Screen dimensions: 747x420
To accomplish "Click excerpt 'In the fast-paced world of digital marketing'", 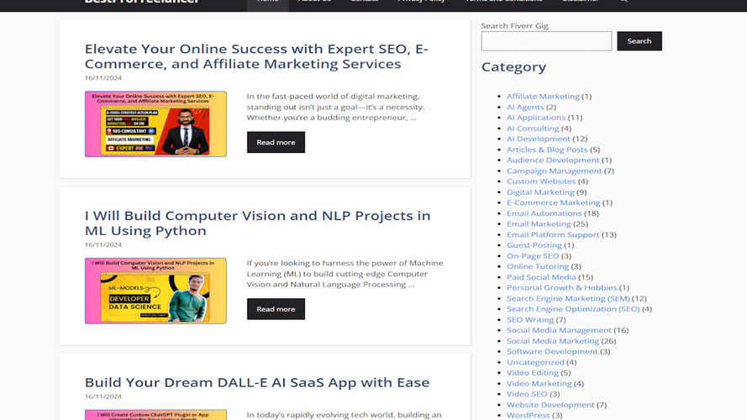I will point(335,107).
